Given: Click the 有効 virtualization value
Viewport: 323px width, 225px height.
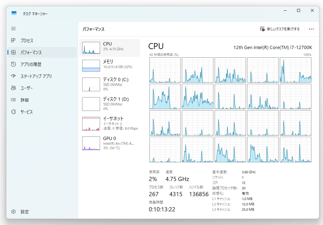Looking at the screenshot, I should coord(245,193).
